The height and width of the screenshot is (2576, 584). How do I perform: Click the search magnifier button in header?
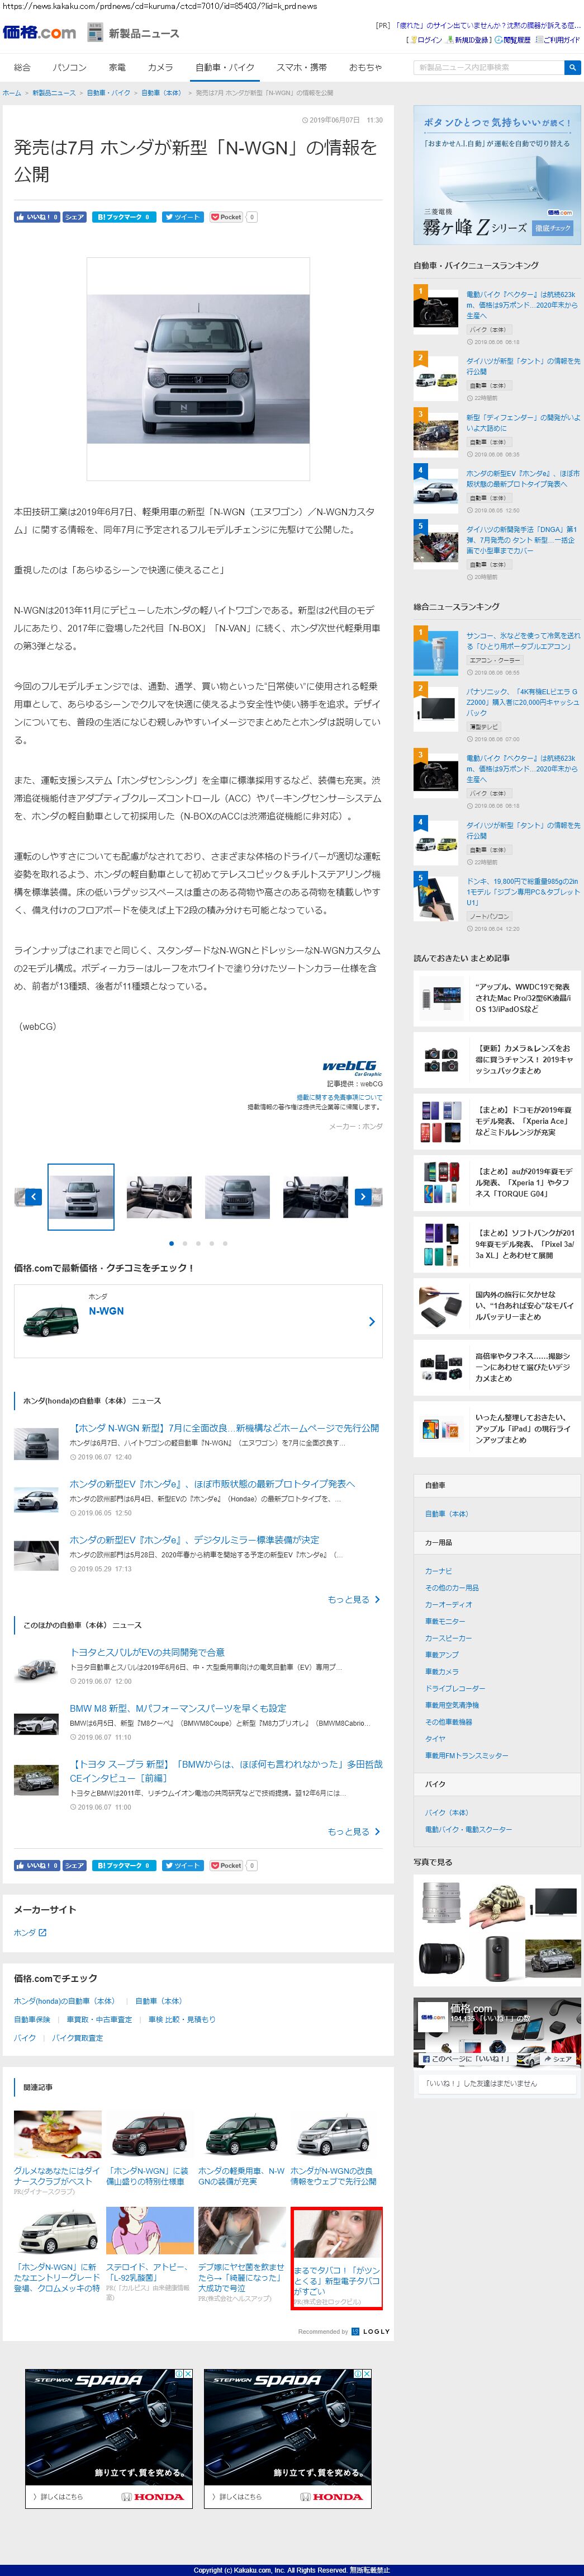(571, 67)
